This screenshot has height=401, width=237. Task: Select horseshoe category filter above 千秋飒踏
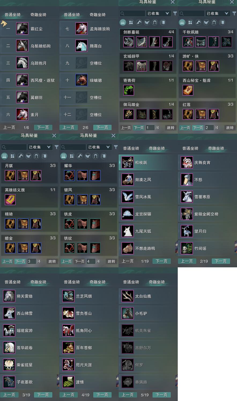pos(214,22)
